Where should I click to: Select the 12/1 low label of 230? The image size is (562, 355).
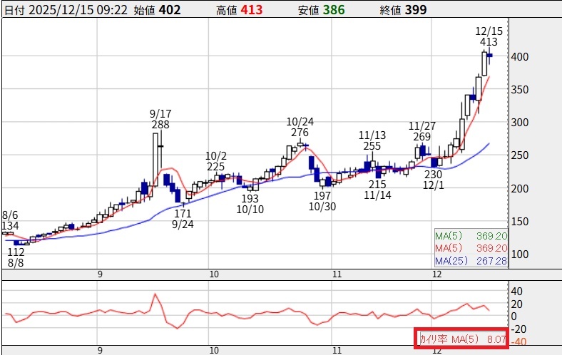433,180
